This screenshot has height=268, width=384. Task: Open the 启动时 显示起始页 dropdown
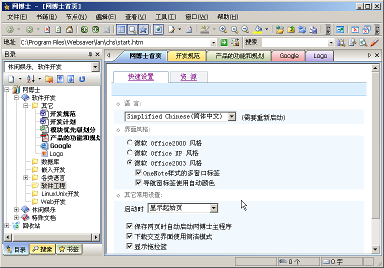point(214,208)
